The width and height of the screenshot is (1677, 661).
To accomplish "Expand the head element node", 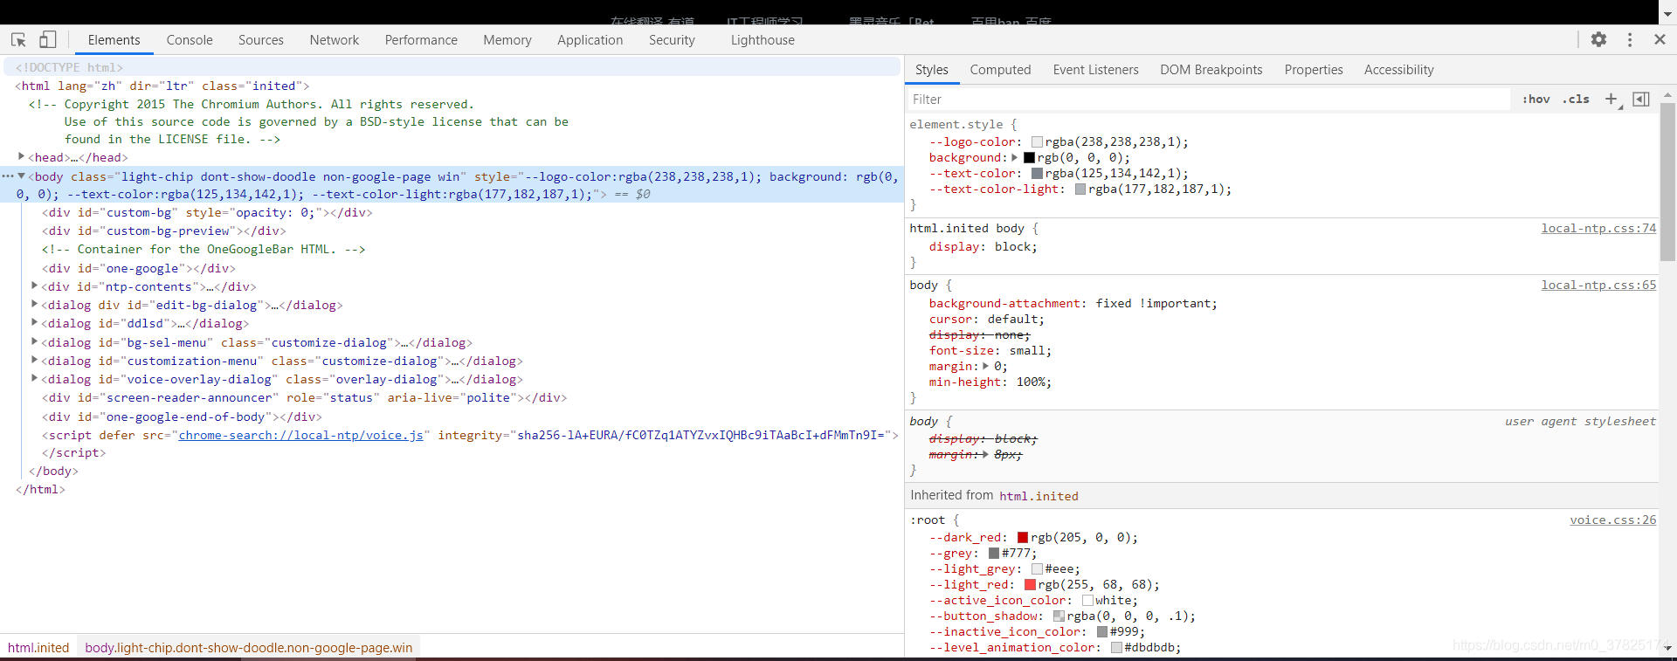I will 22,156.
